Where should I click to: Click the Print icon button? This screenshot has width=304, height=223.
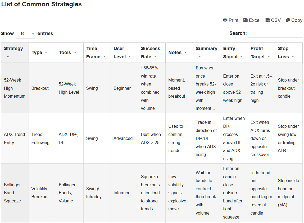[230, 20]
